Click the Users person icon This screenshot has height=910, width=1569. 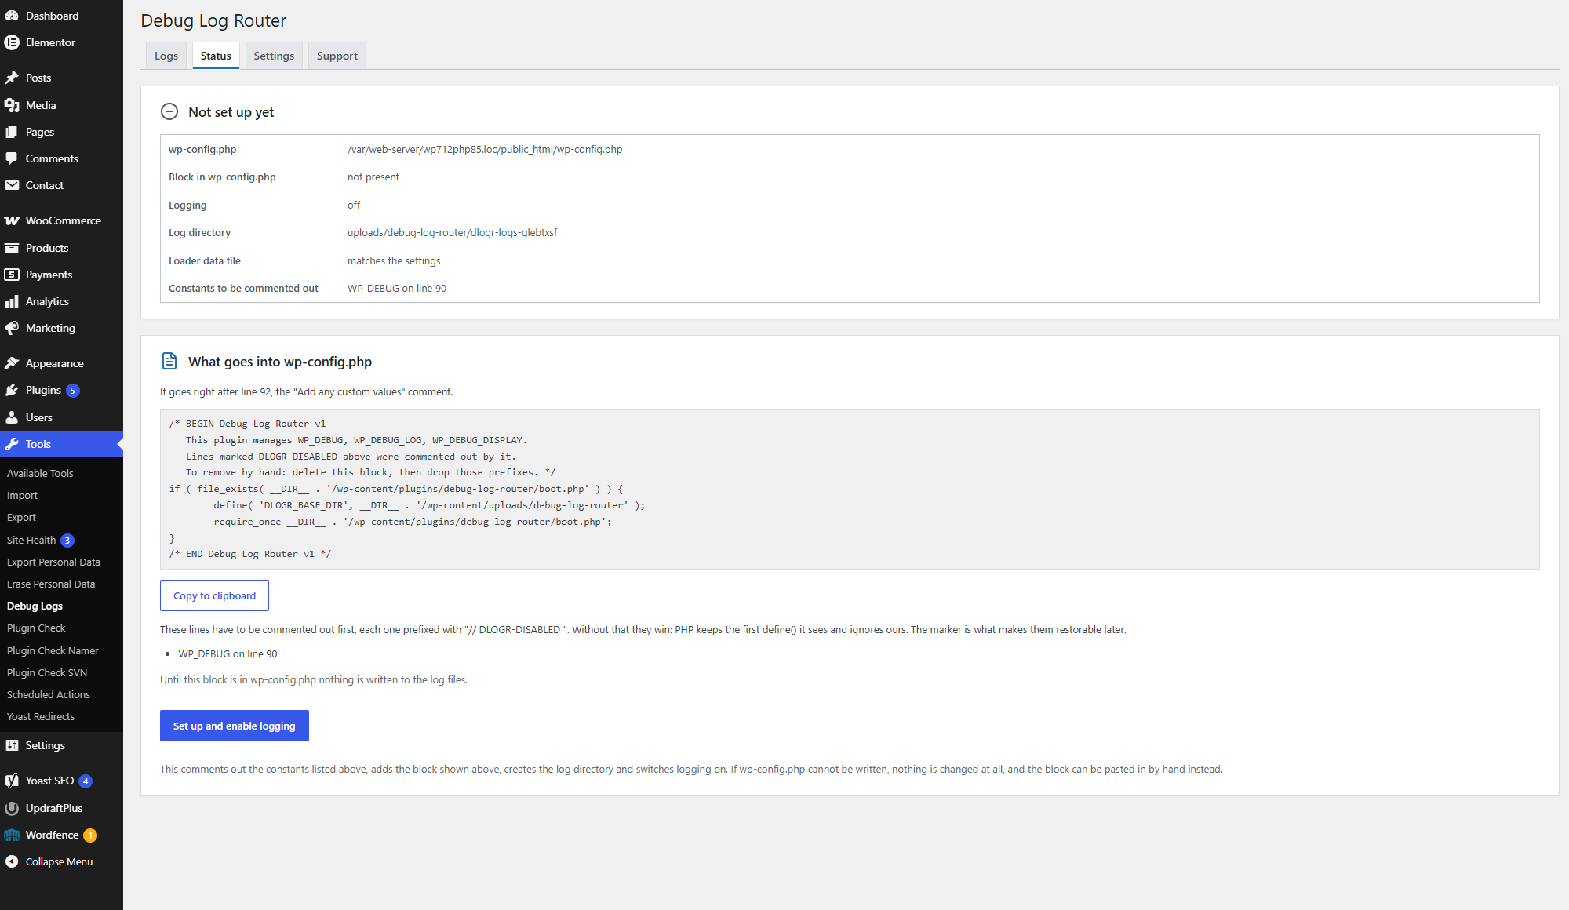click(x=12, y=417)
